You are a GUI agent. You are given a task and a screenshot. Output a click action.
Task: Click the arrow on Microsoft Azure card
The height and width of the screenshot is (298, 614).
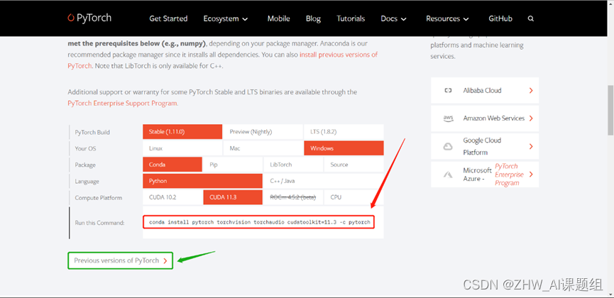531,175
